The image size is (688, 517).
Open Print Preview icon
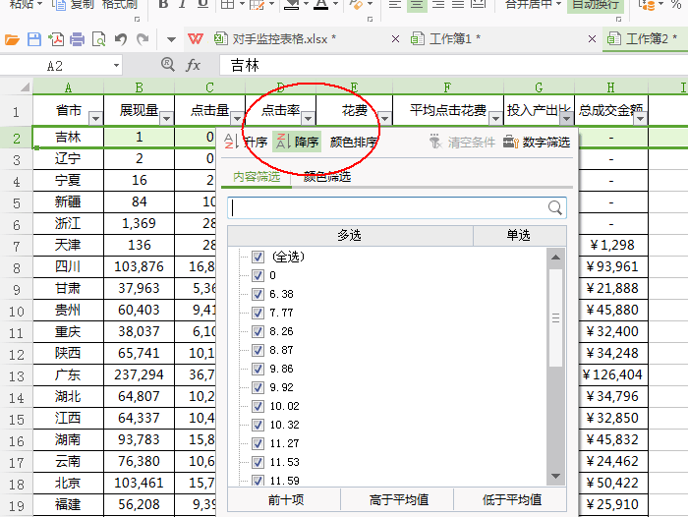[x=98, y=39]
